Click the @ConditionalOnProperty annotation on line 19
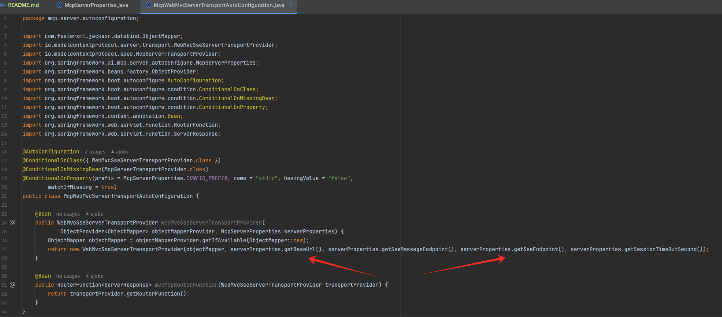The image size is (722, 317). pos(57,178)
